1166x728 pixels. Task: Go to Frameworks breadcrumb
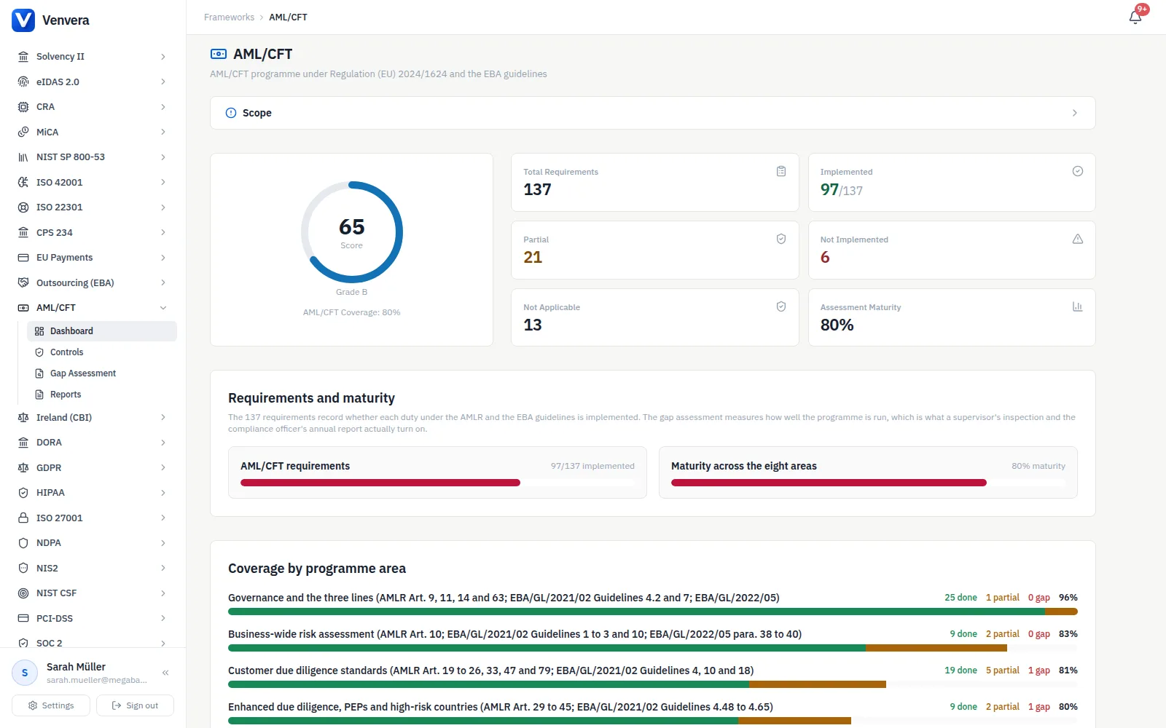pos(229,17)
